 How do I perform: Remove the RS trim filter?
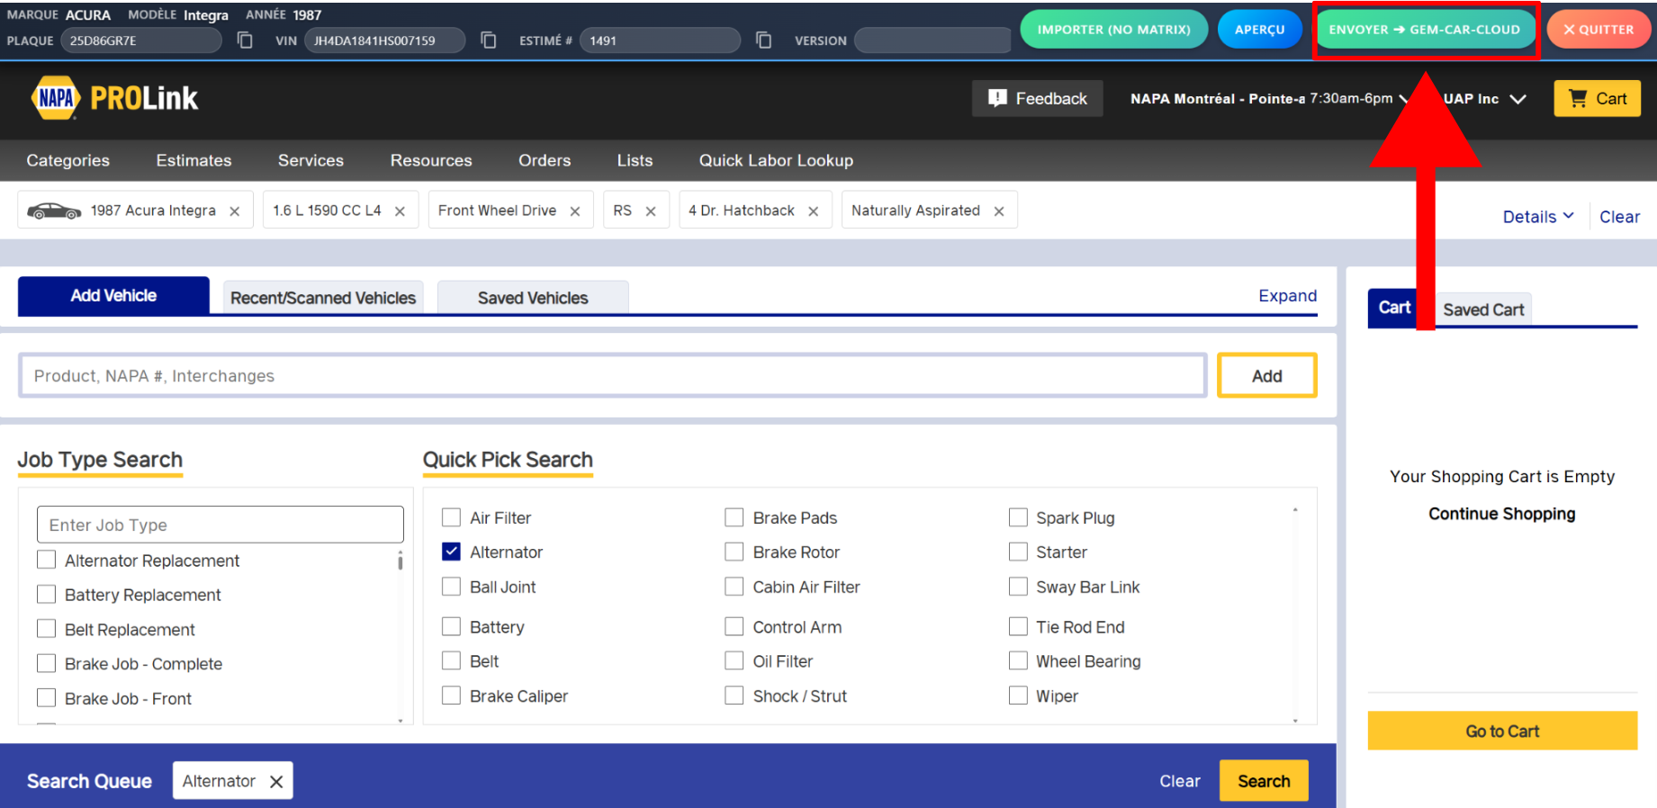pos(651,211)
